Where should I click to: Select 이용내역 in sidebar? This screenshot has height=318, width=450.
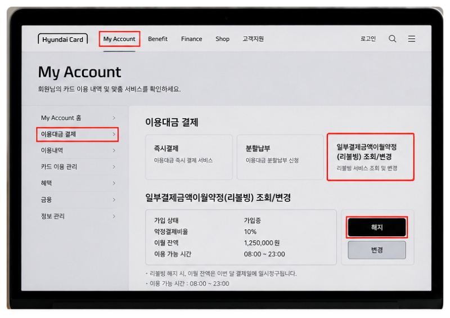click(78, 150)
